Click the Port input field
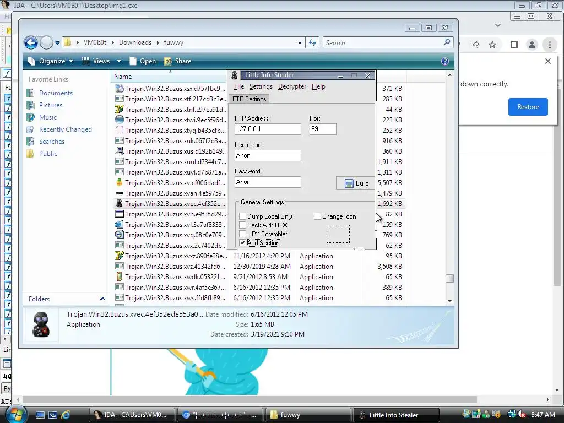The height and width of the screenshot is (423, 564). point(323,129)
